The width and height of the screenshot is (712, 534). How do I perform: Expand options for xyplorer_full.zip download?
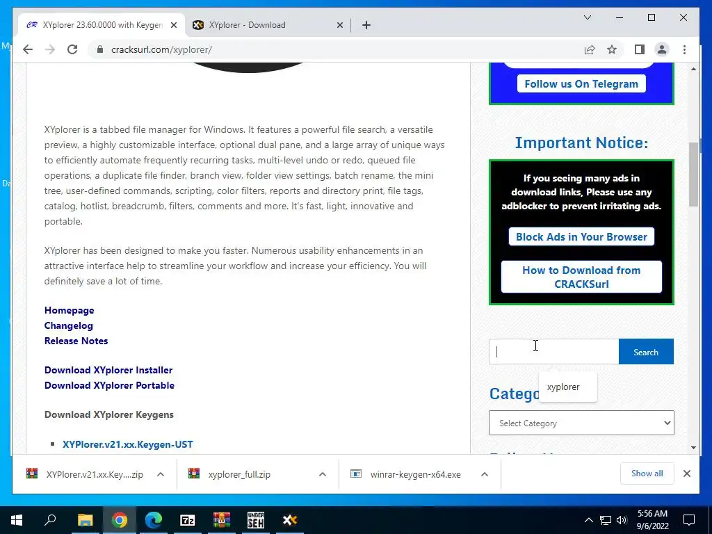coord(323,474)
